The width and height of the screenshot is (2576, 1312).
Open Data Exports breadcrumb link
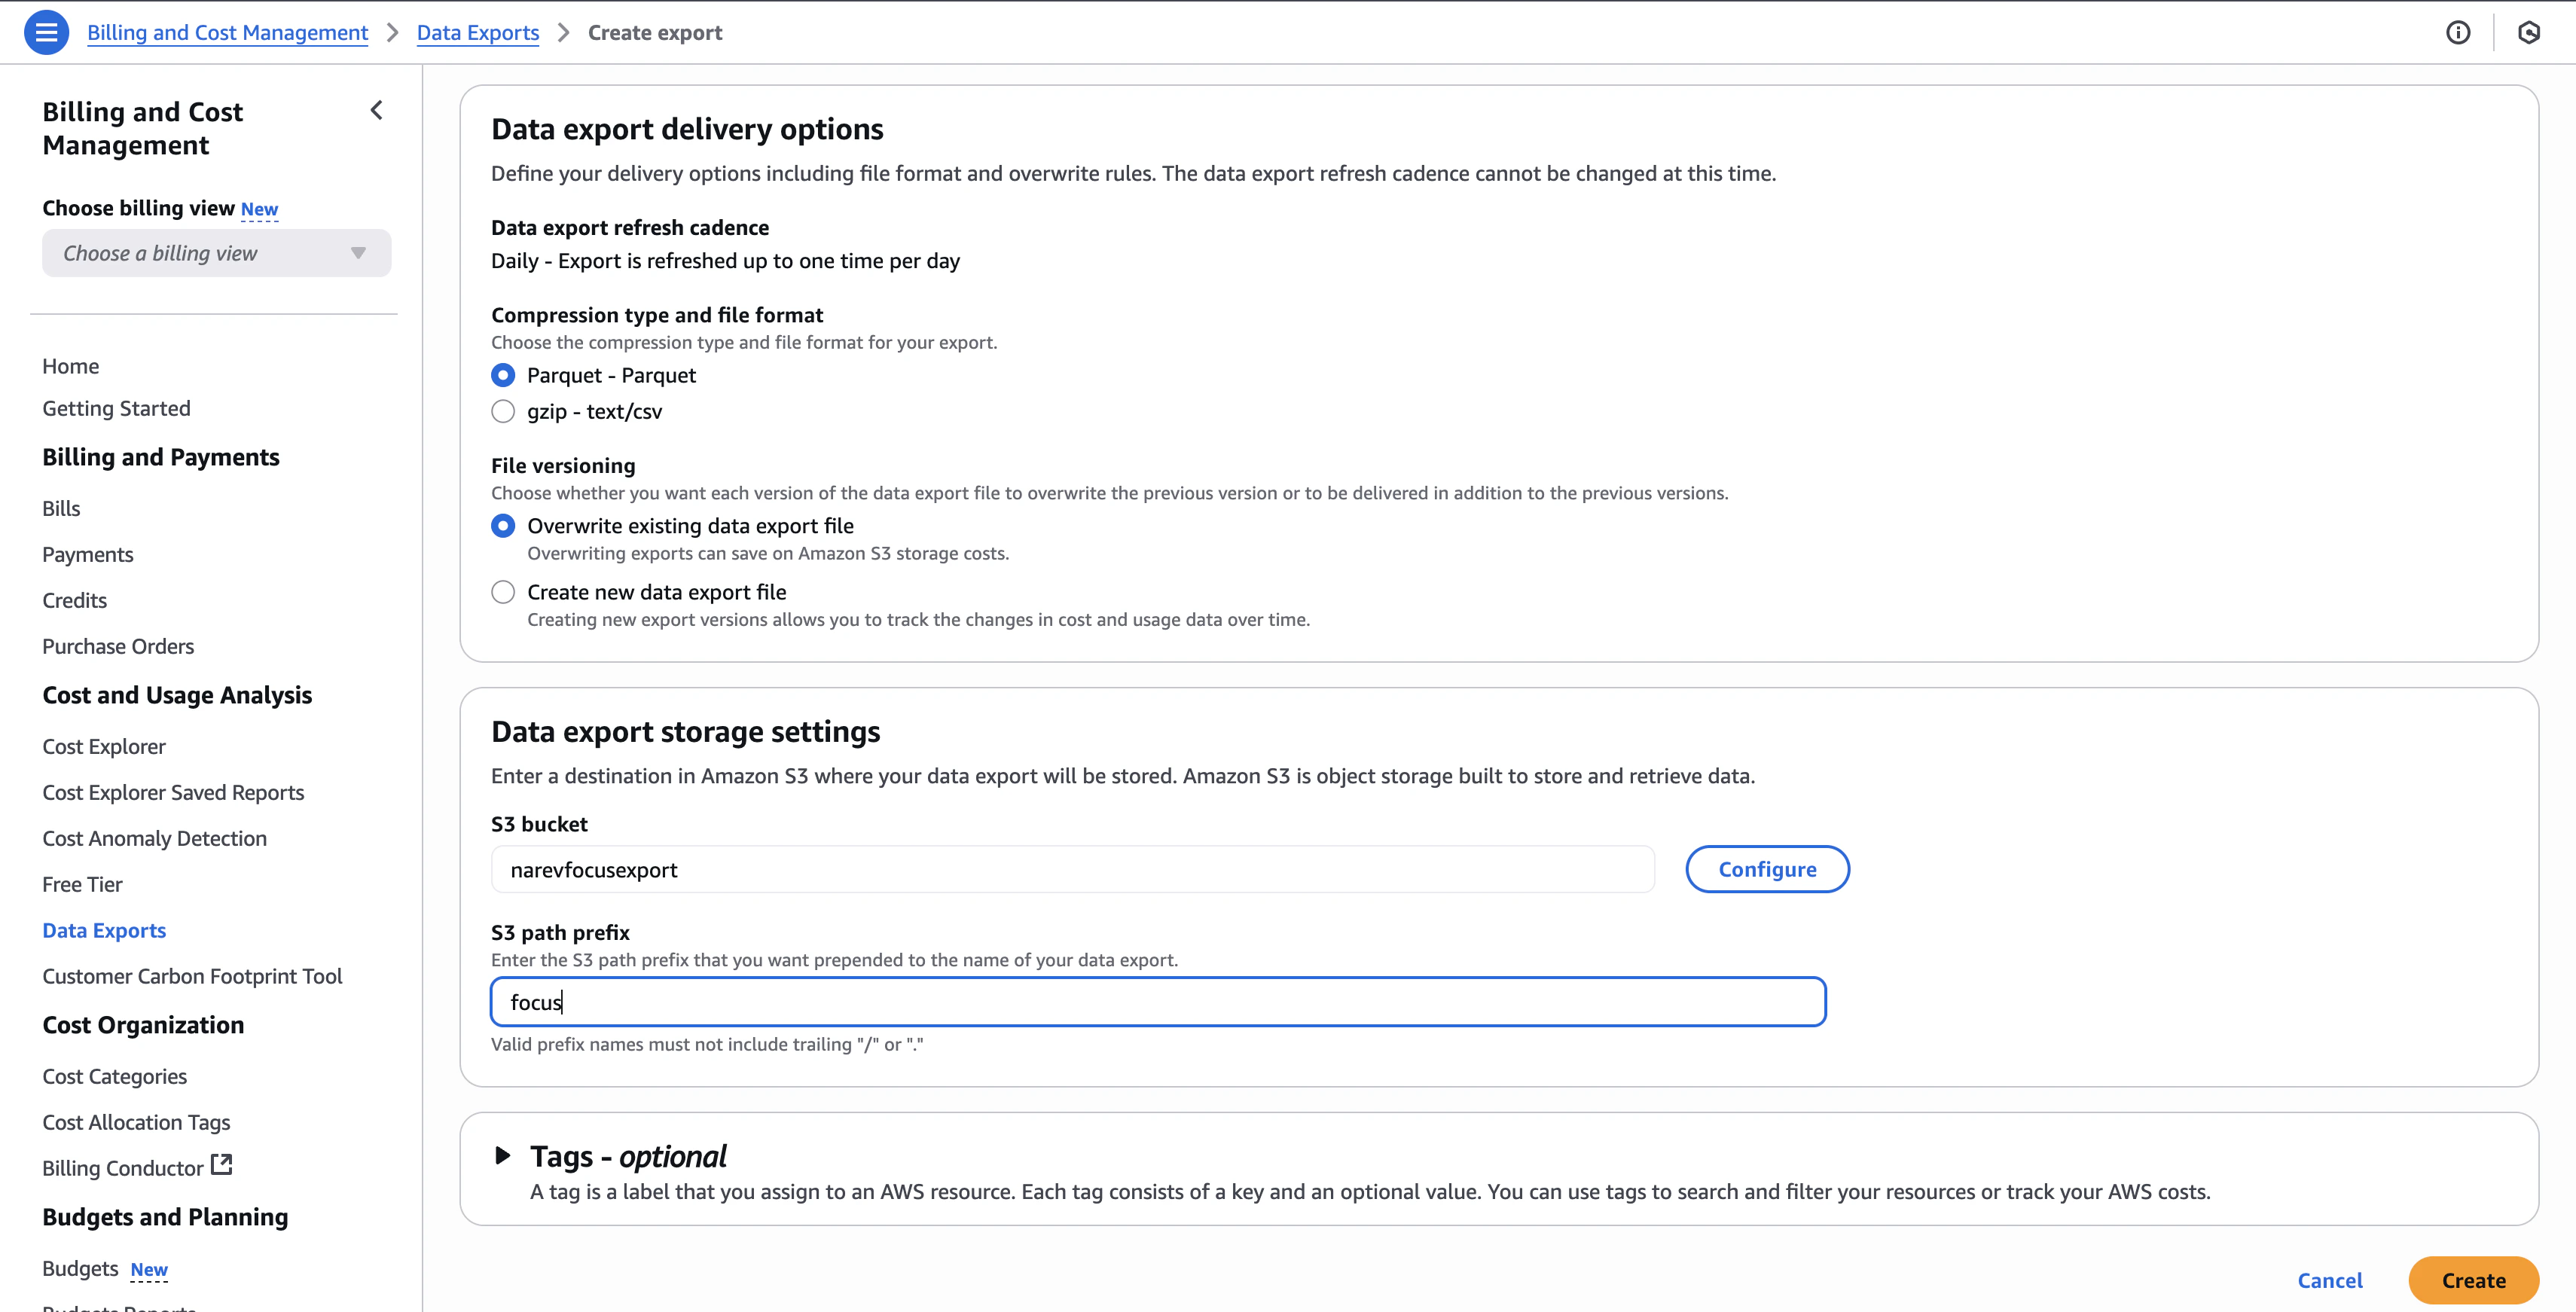click(477, 32)
